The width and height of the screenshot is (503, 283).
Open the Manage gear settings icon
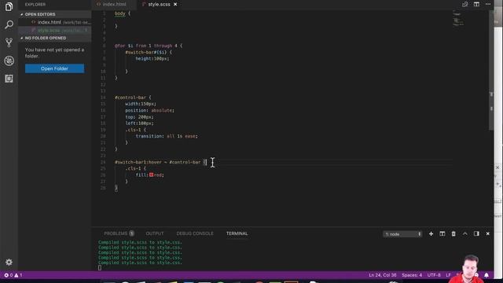pos(9,262)
